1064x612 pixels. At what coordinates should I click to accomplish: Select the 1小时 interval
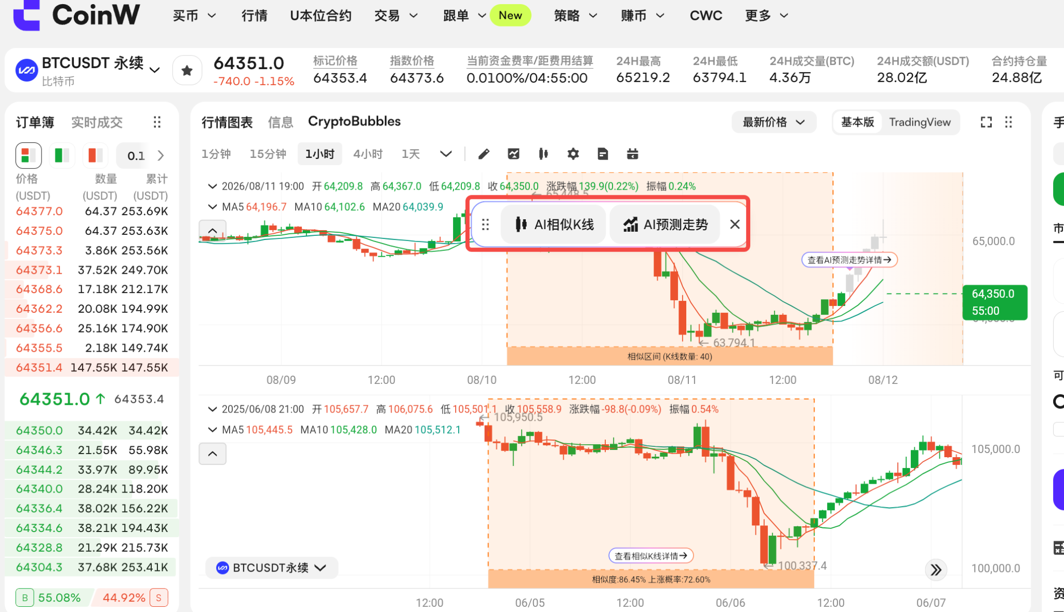pos(320,154)
